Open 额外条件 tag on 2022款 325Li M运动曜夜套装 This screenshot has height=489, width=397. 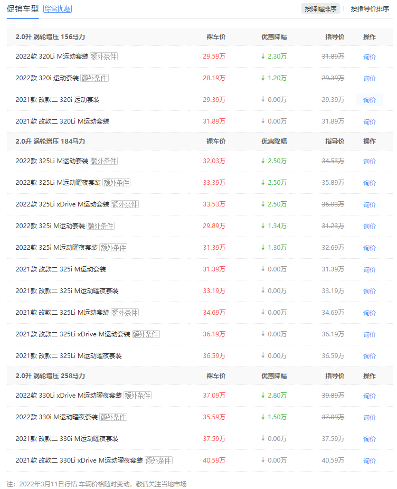pyautogui.click(x=117, y=182)
